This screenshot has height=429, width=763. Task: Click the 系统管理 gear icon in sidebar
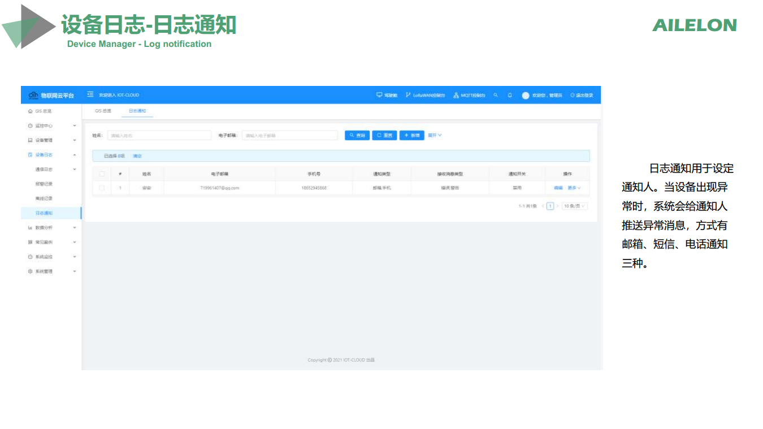pos(31,271)
